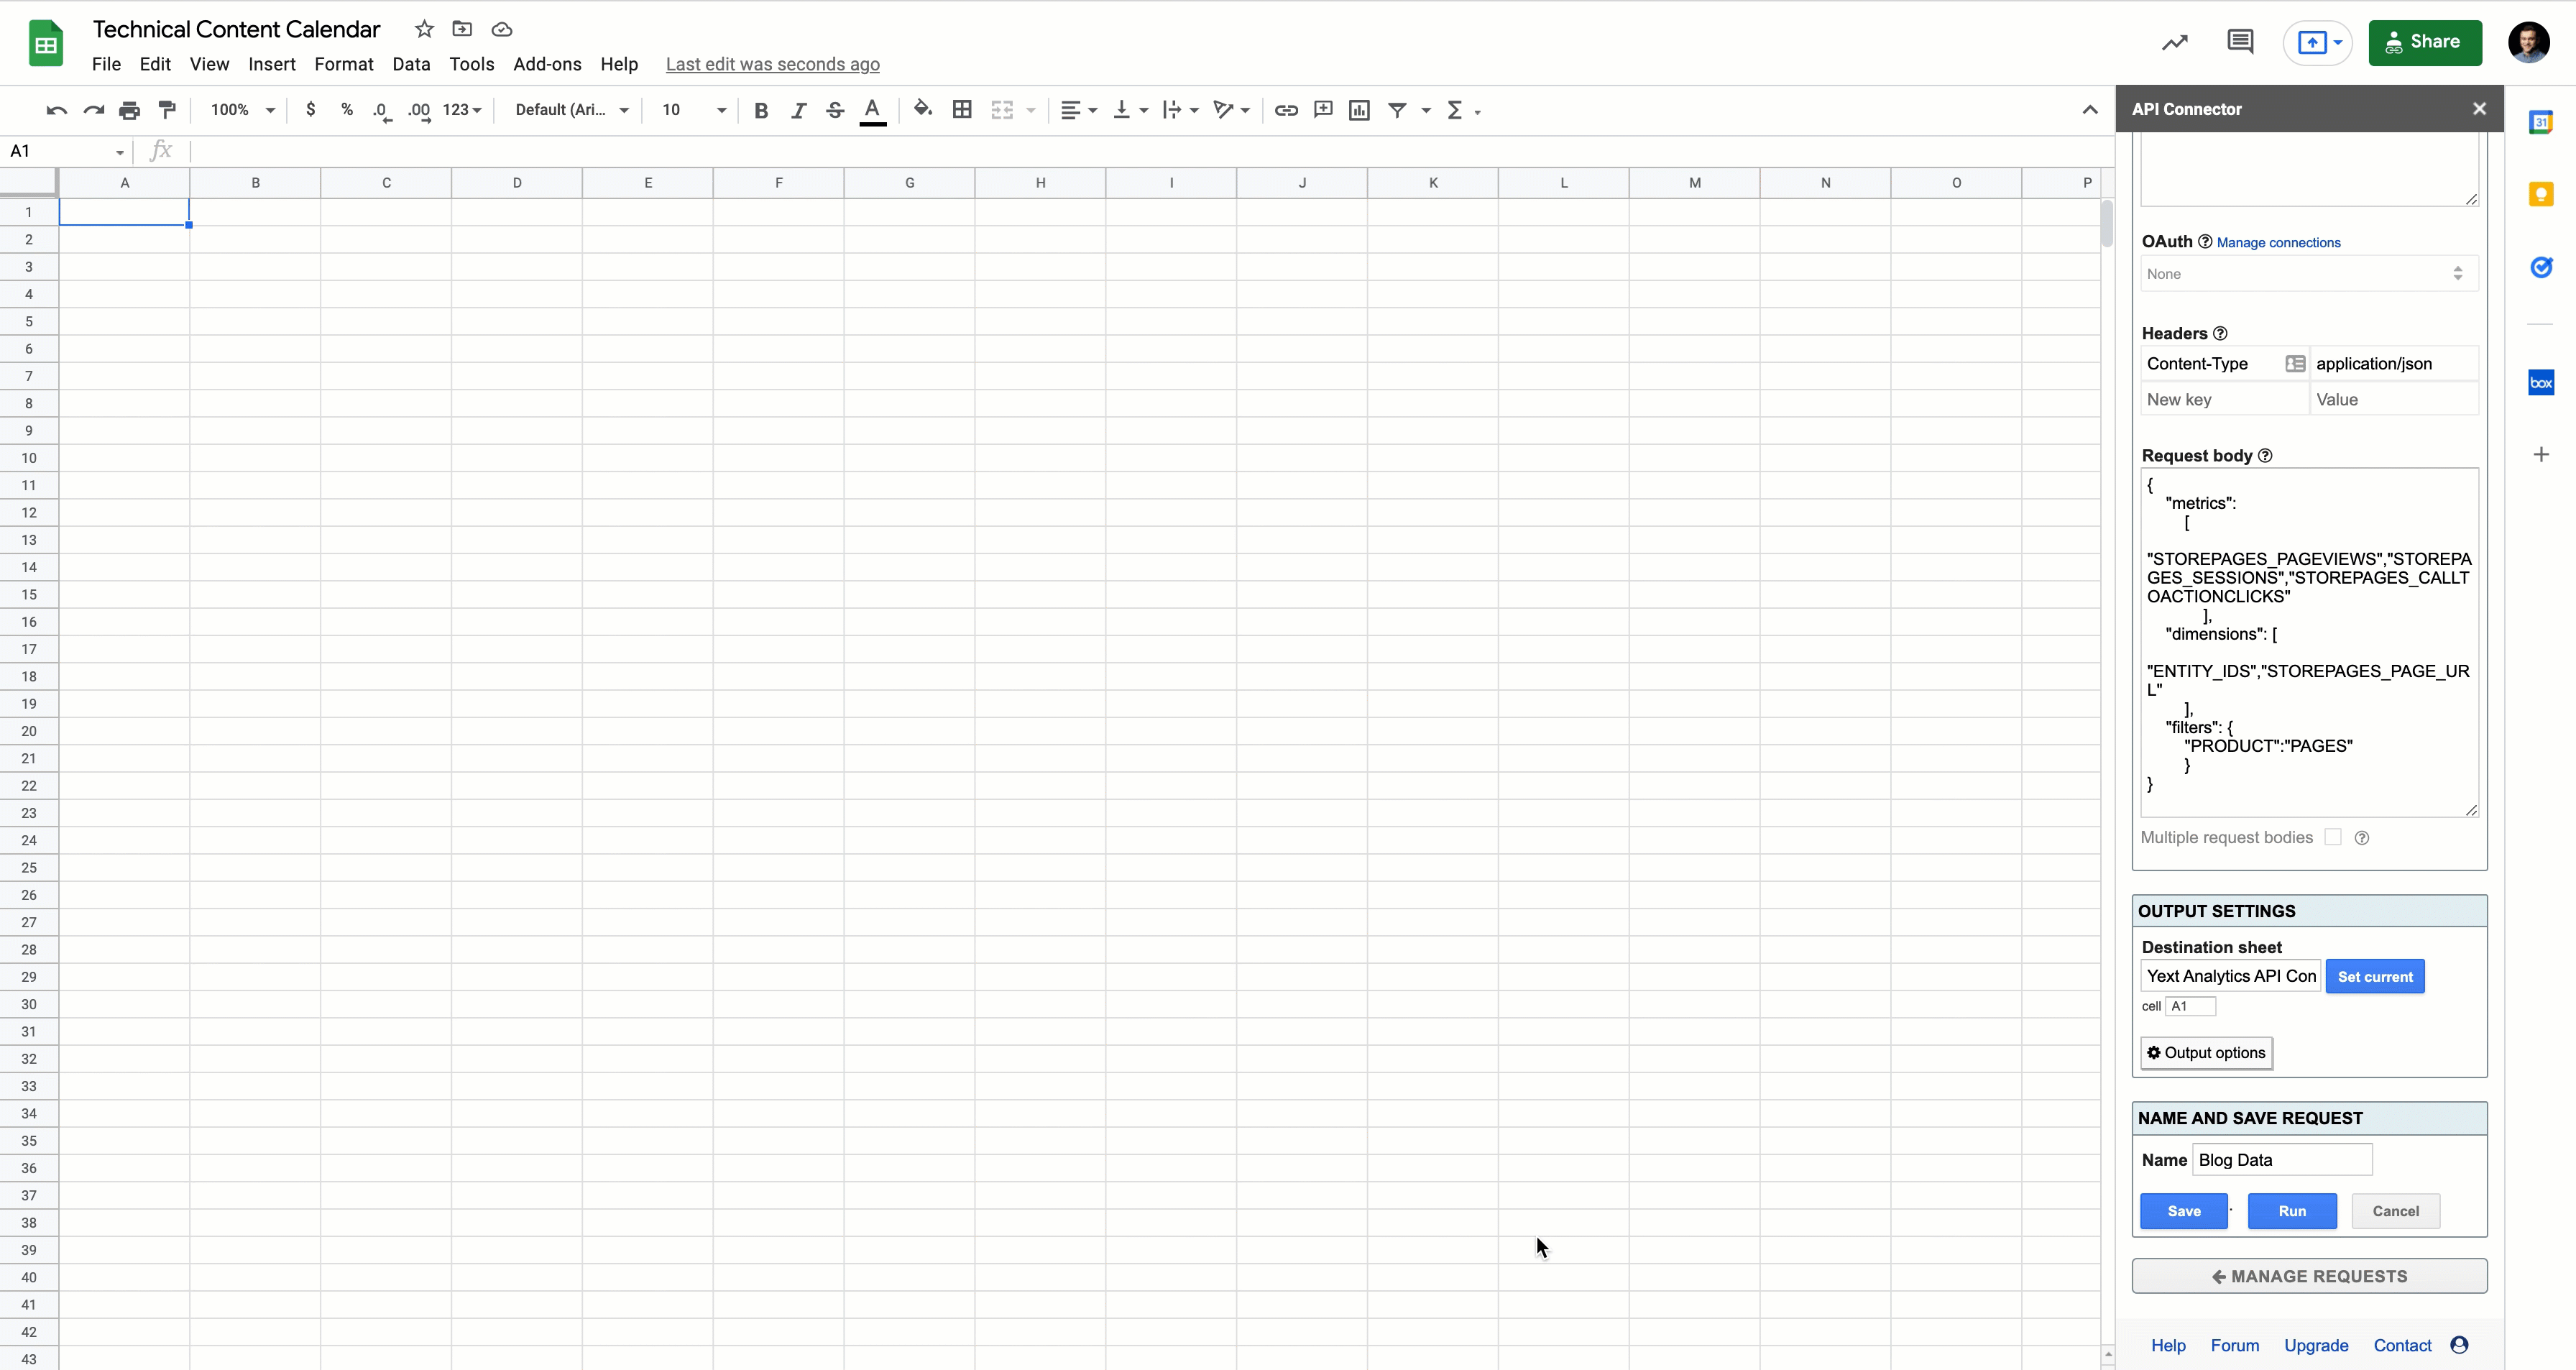This screenshot has height=1370, width=2576.
Task: Click the italic formatting icon
Action: [797, 111]
